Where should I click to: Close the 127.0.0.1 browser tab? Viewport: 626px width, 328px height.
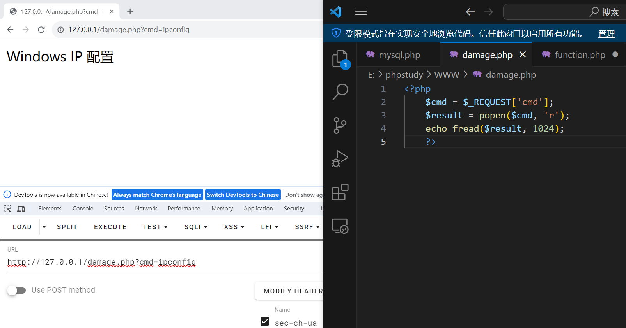point(112,11)
